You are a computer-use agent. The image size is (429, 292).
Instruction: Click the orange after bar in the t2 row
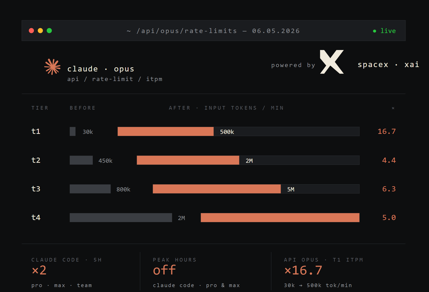(x=188, y=160)
